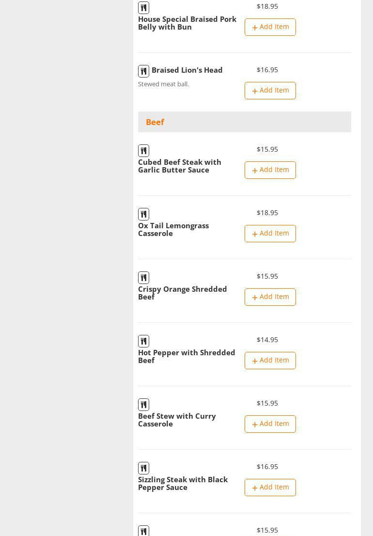Click utensils icon above Cubed Beef Steak
This screenshot has width=373, height=536.
point(143,151)
